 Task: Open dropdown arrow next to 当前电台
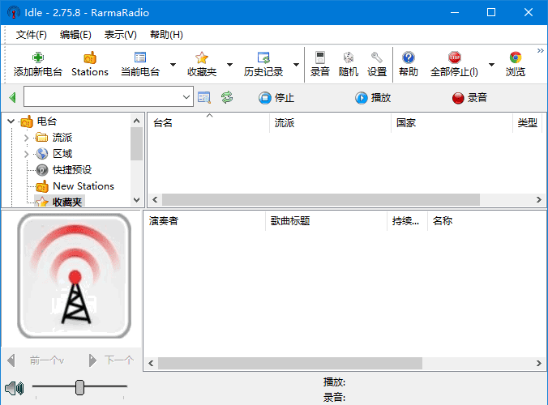pos(173,65)
